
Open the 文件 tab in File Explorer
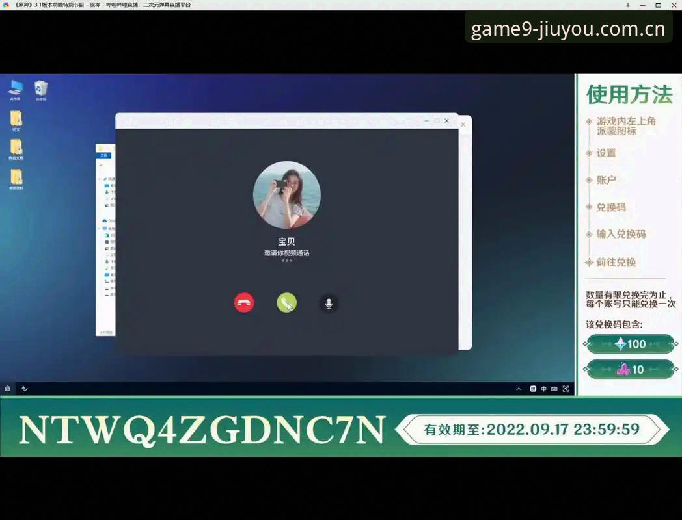click(x=104, y=155)
